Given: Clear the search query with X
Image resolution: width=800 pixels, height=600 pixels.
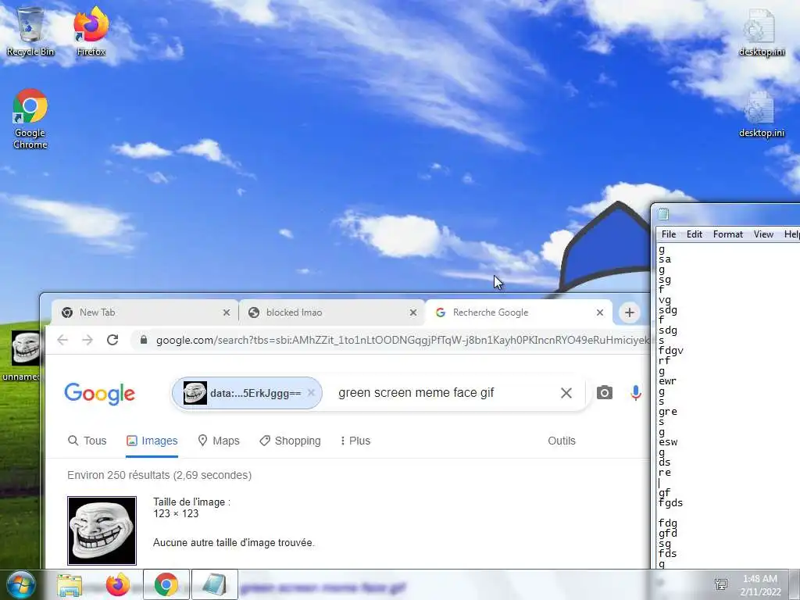Looking at the screenshot, I should pyautogui.click(x=566, y=393).
